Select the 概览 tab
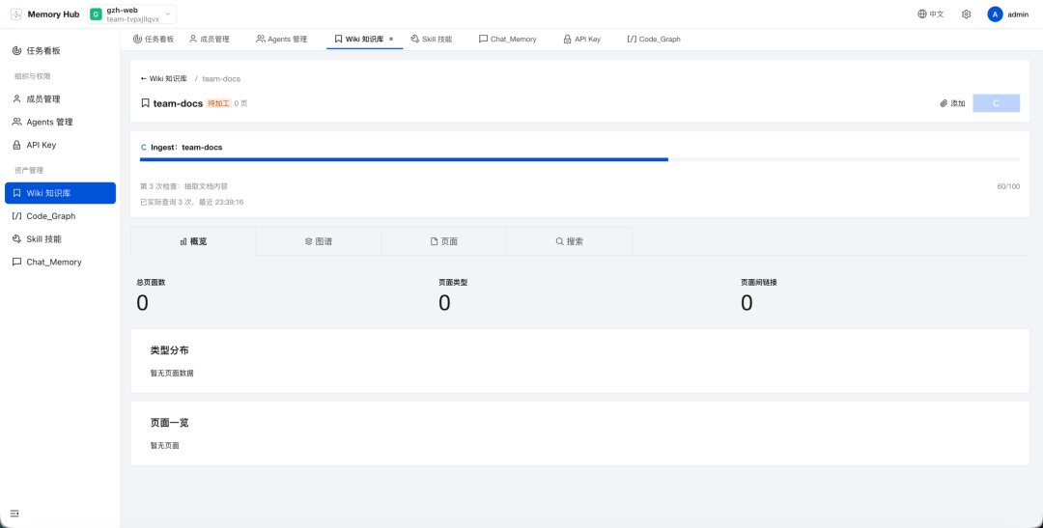Screen dimensions: 1043x528 coord(193,241)
